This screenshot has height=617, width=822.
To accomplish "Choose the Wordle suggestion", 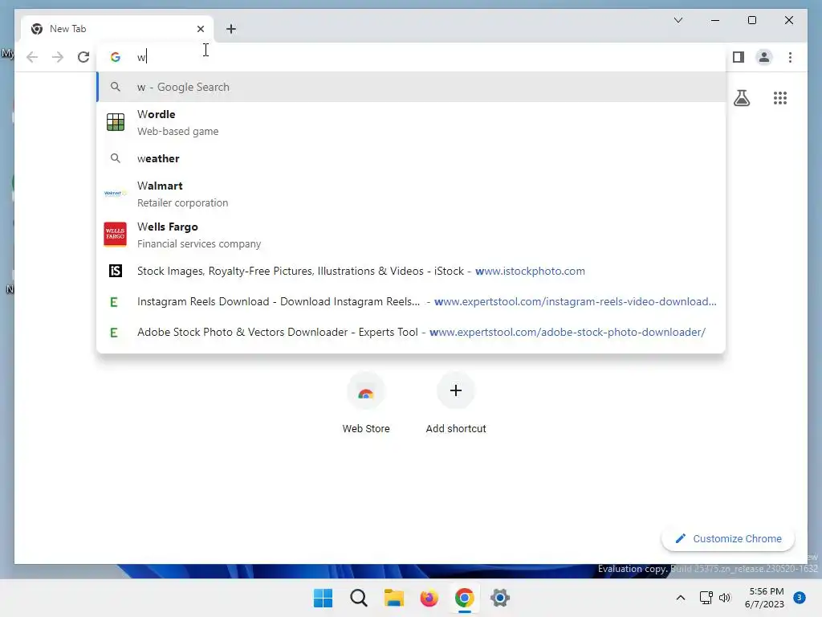I will 412,122.
